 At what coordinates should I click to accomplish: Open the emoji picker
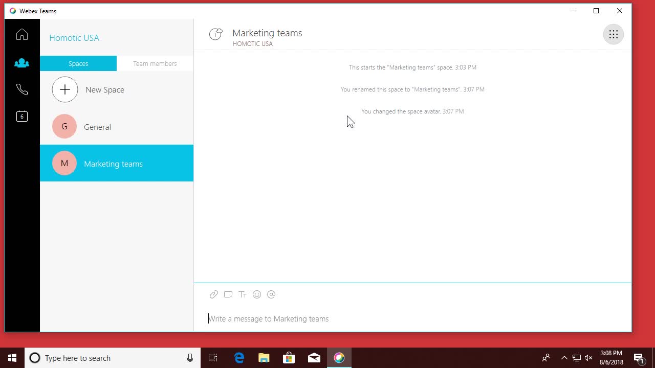(257, 294)
